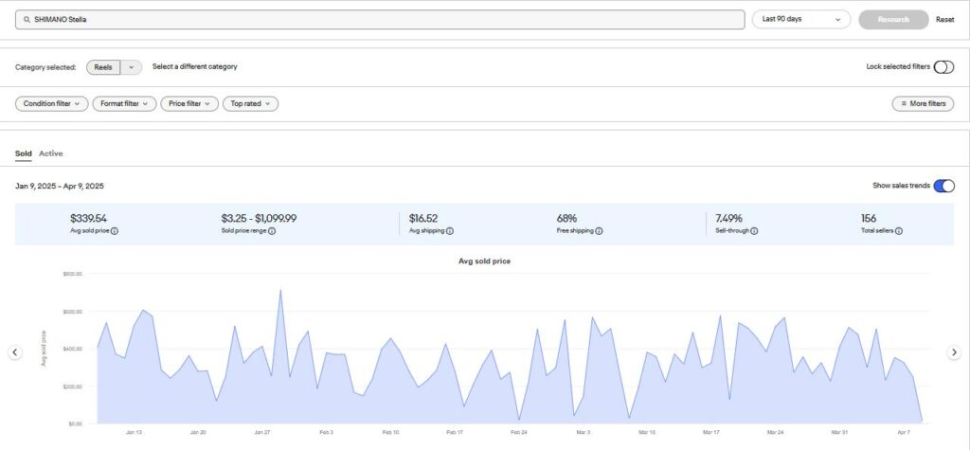Open info icon for Sold price range
The width and height of the screenshot is (970, 450).
click(272, 231)
